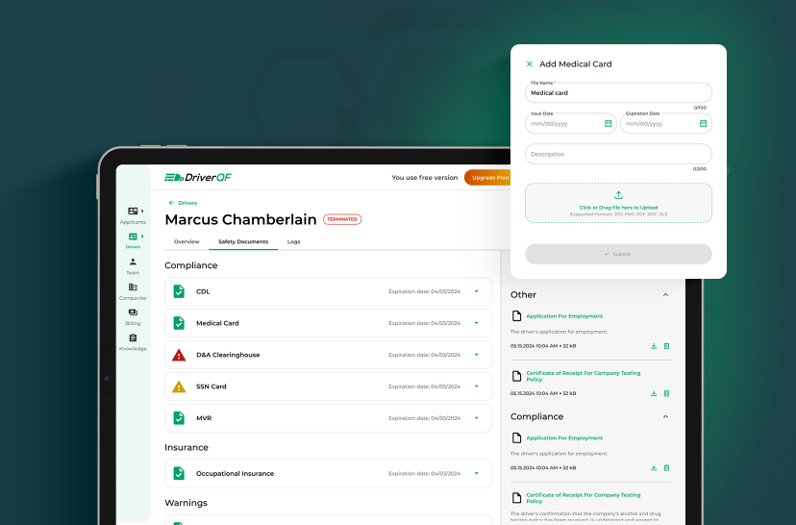Expand the D&A Clearinghouse row arrow
Screen dimensions: 796x525
(476, 355)
